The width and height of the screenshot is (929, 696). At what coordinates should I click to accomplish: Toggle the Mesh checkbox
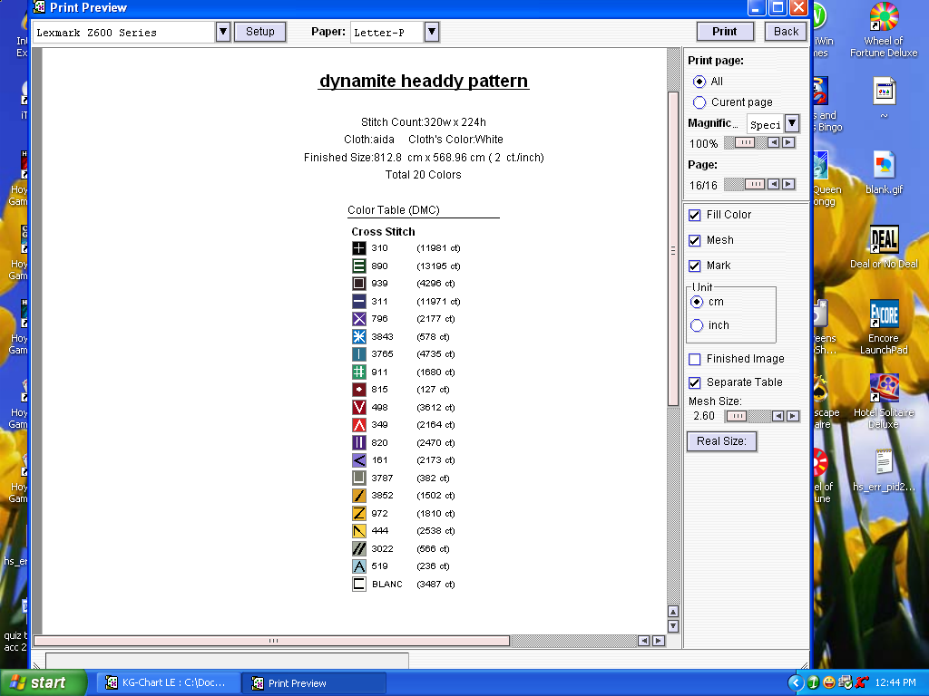695,240
